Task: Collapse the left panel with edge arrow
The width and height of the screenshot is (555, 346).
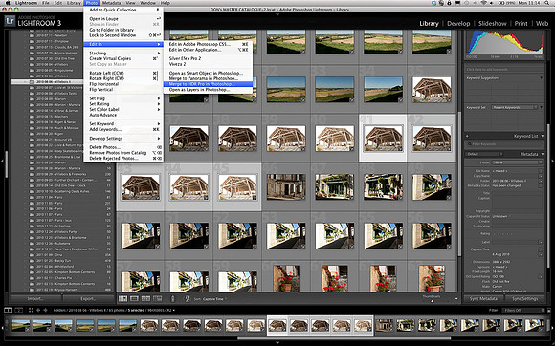Action: [x=2, y=161]
